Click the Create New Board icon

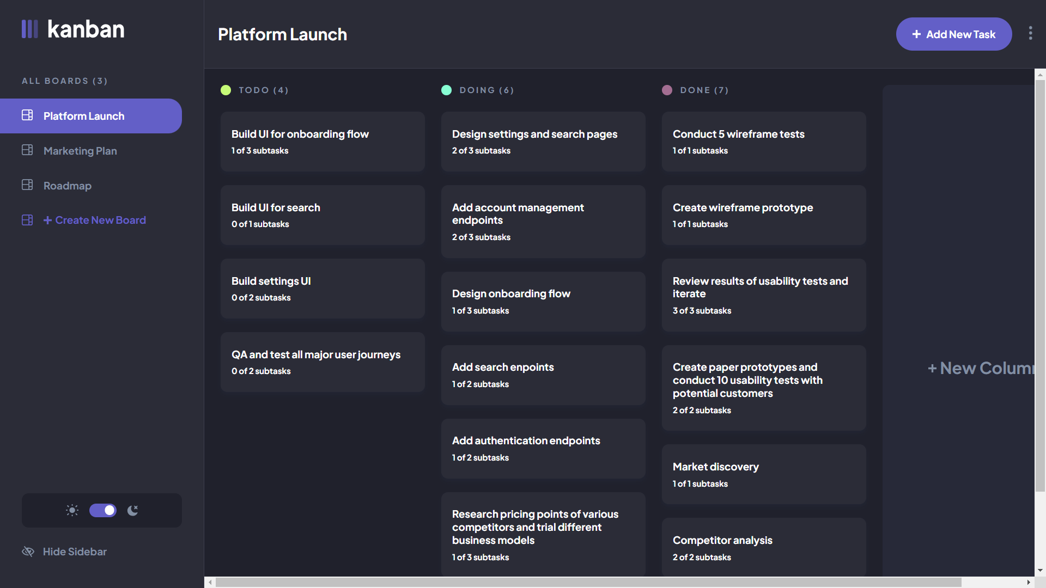coord(27,220)
